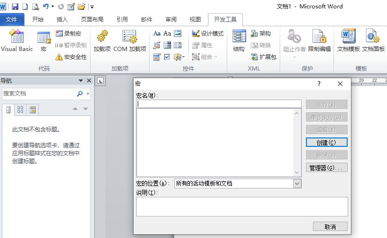Open Properties (属性) in controls group
This screenshot has width=387, height=238.
coord(202,45)
